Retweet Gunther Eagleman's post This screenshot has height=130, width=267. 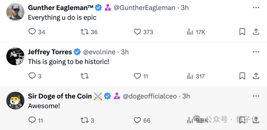pyautogui.click(x=84, y=32)
